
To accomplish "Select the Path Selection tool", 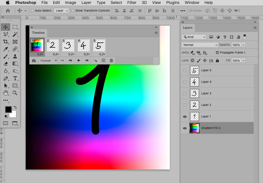I will tap(6, 86).
